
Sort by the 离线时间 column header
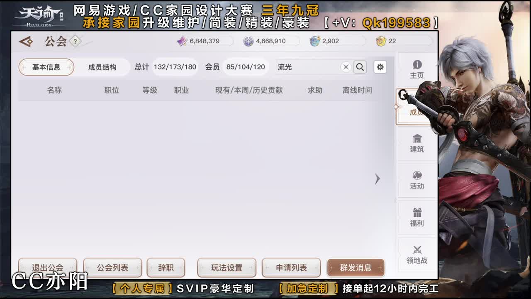(357, 90)
